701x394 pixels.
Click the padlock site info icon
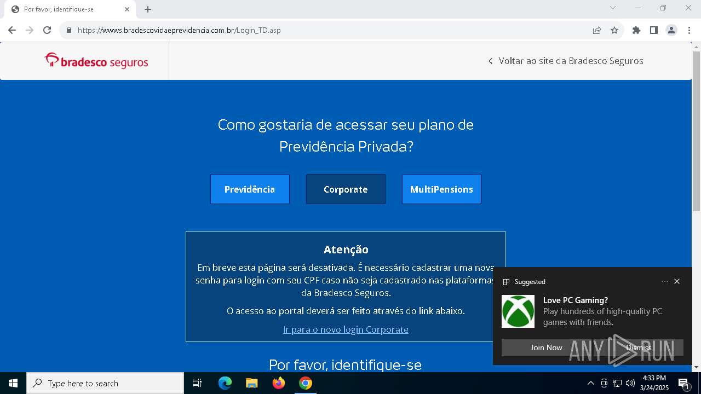point(69,30)
